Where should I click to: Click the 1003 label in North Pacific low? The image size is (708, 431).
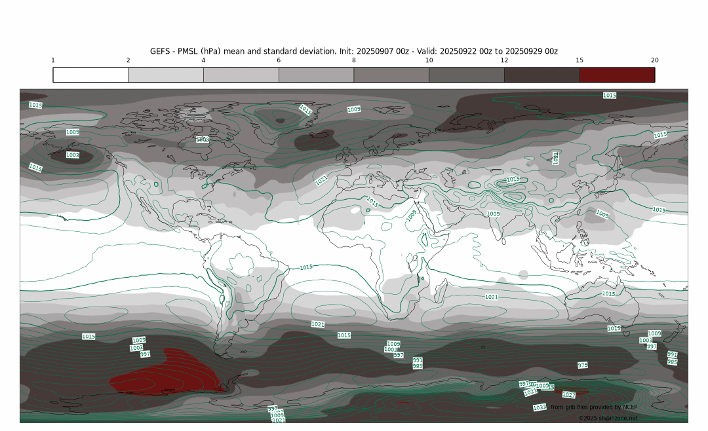click(73, 155)
